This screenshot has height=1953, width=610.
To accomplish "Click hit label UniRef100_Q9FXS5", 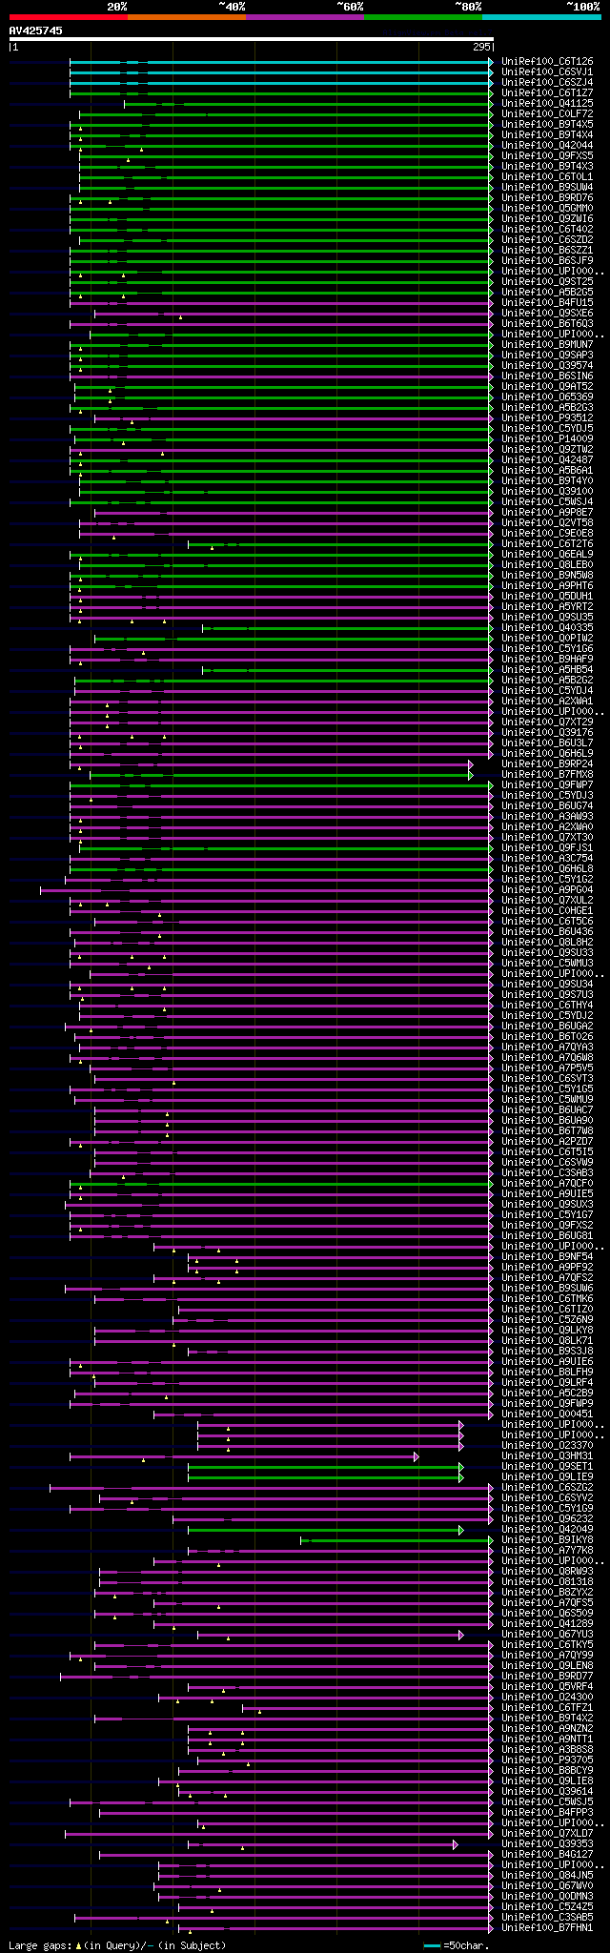I will 547,156.
